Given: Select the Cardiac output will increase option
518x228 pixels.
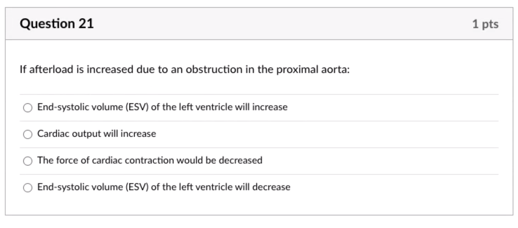Looking at the screenshot, I should (x=28, y=134).
